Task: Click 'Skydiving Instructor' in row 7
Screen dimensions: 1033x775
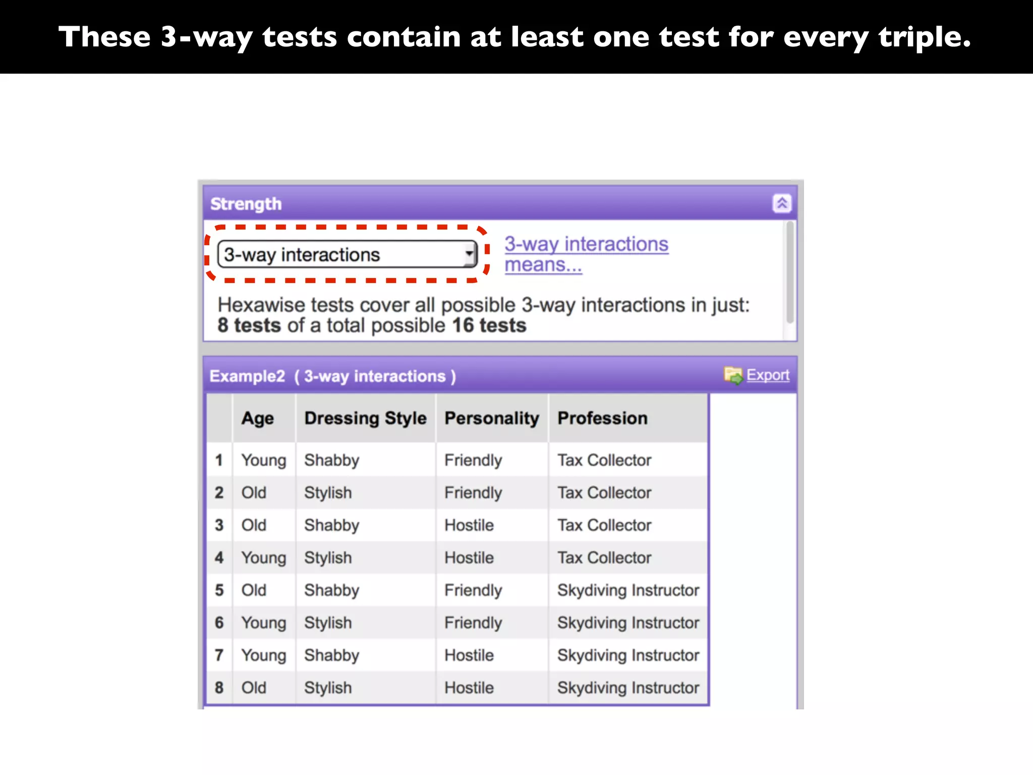Action: pyautogui.click(x=628, y=655)
